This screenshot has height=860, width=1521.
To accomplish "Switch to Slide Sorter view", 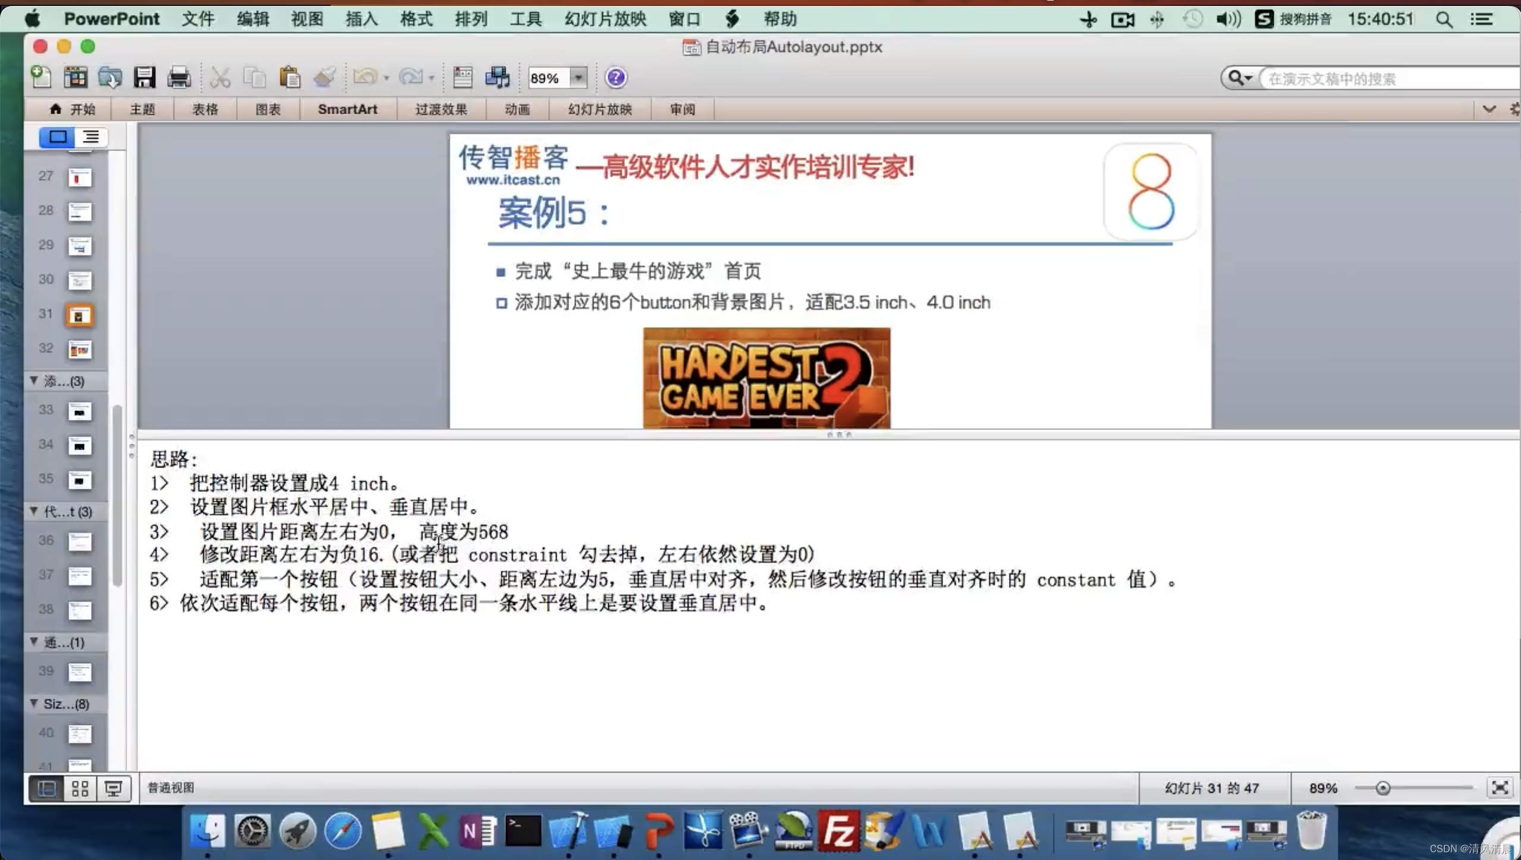I will [80, 788].
